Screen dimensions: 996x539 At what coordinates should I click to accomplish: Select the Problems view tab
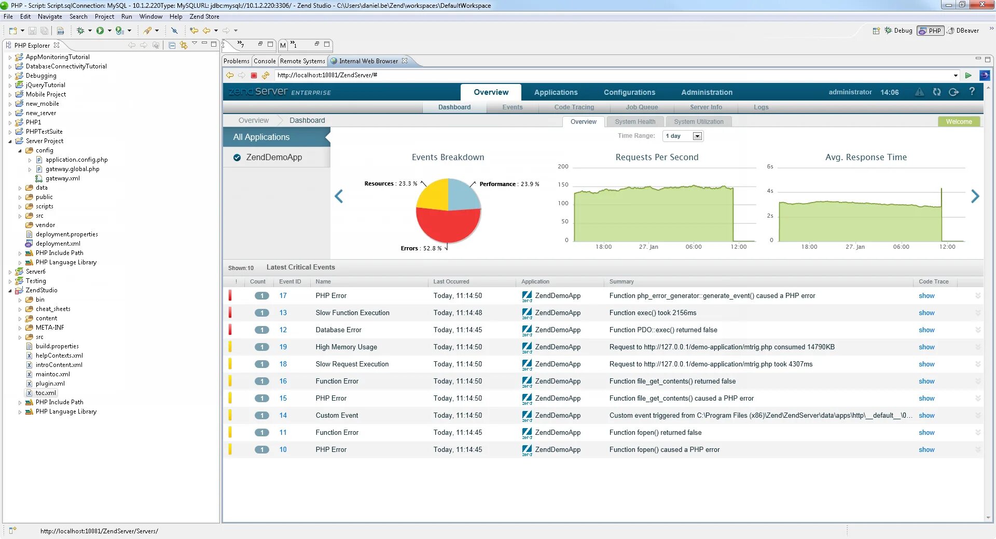[237, 61]
